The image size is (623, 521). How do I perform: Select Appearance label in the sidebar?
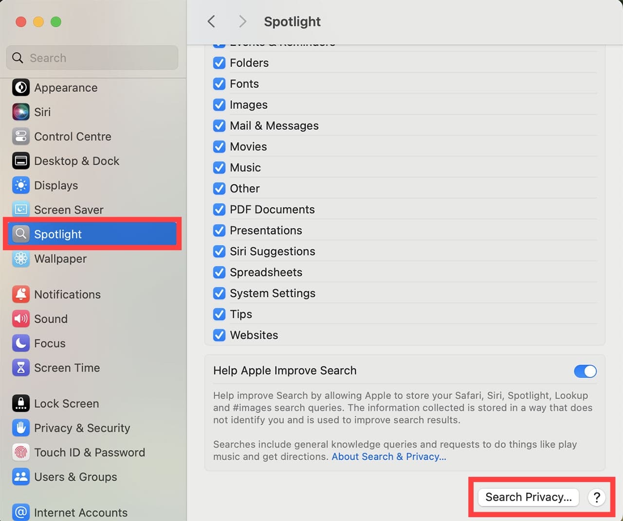click(66, 88)
